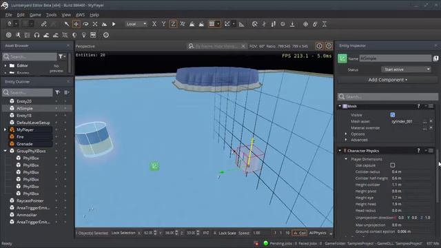441x248 pixels.
Task: Click the green entity icon in viewport
Action: pyautogui.click(x=154, y=166)
